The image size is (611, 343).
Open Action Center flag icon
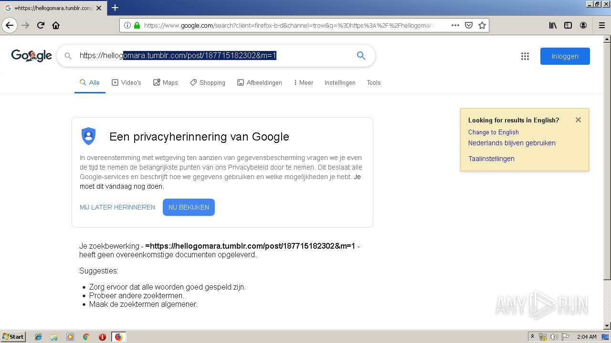(x=565, y=337)
